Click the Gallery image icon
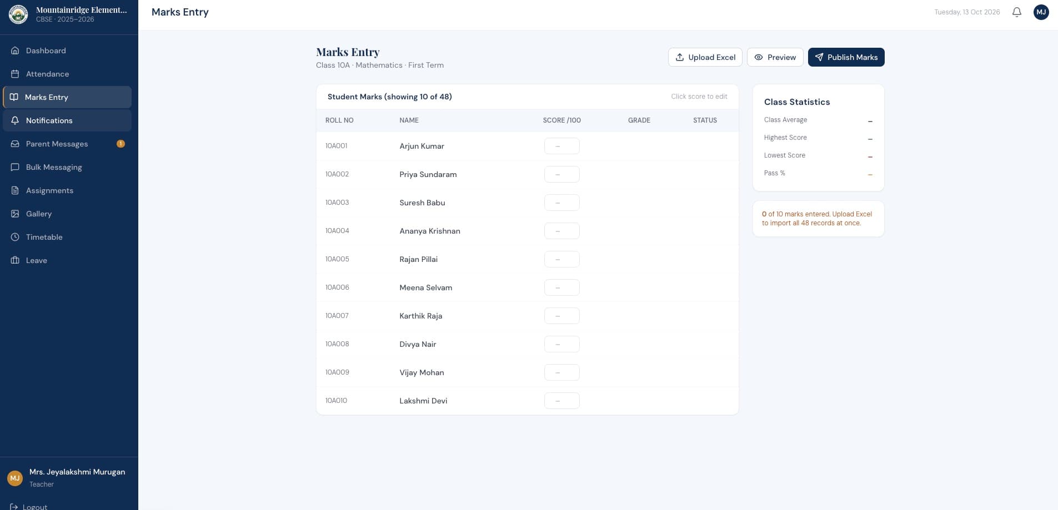Screen dimensions: 1058x510 (15, 214)
